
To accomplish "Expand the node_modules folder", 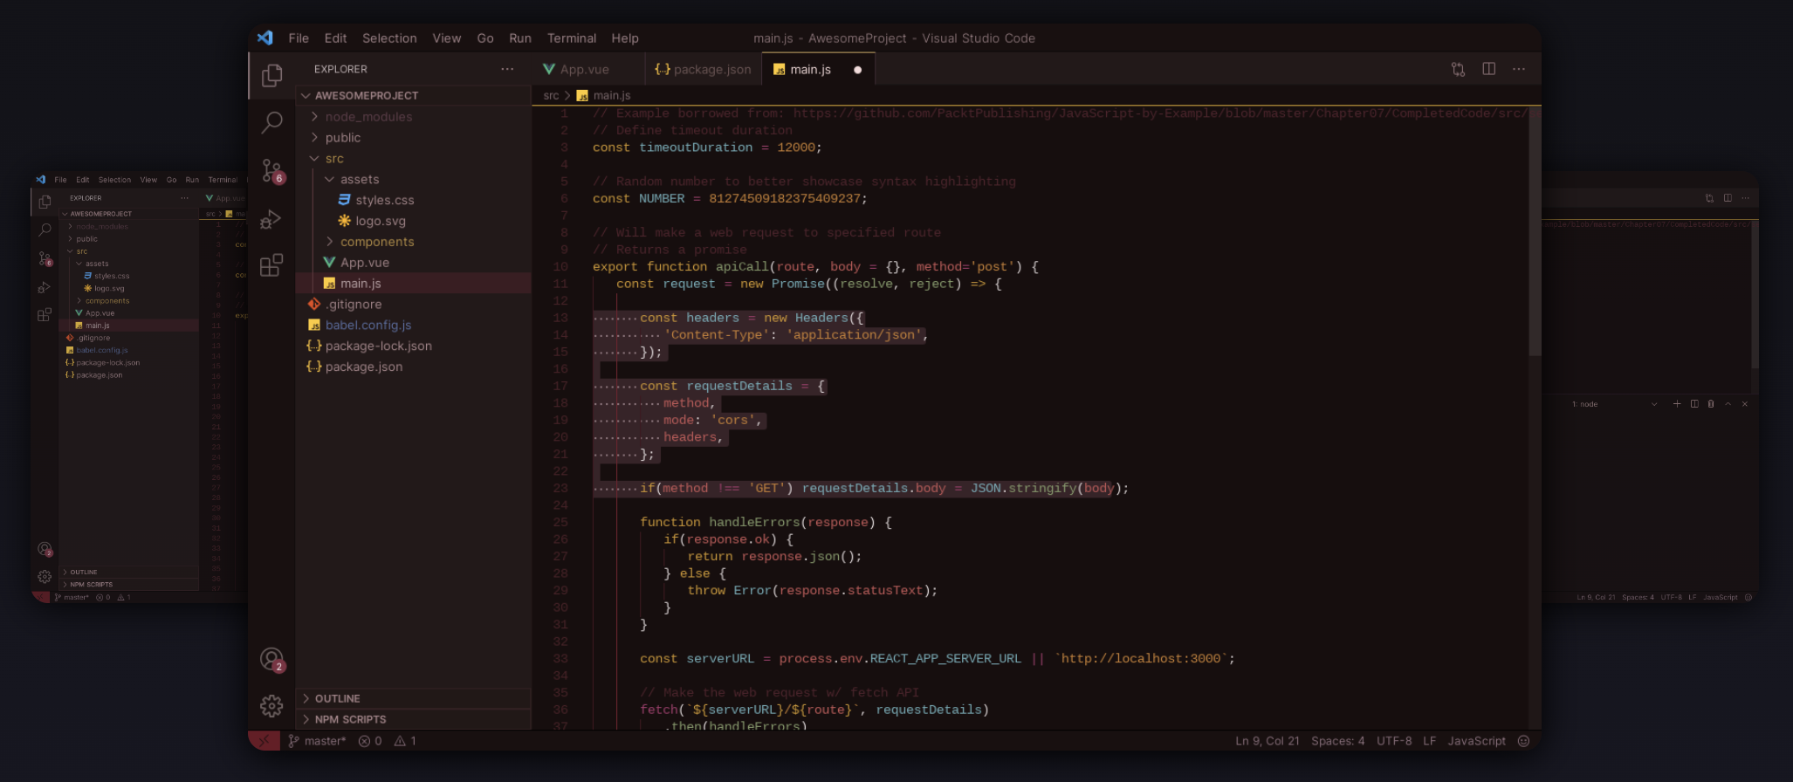I will click(414, 117).
